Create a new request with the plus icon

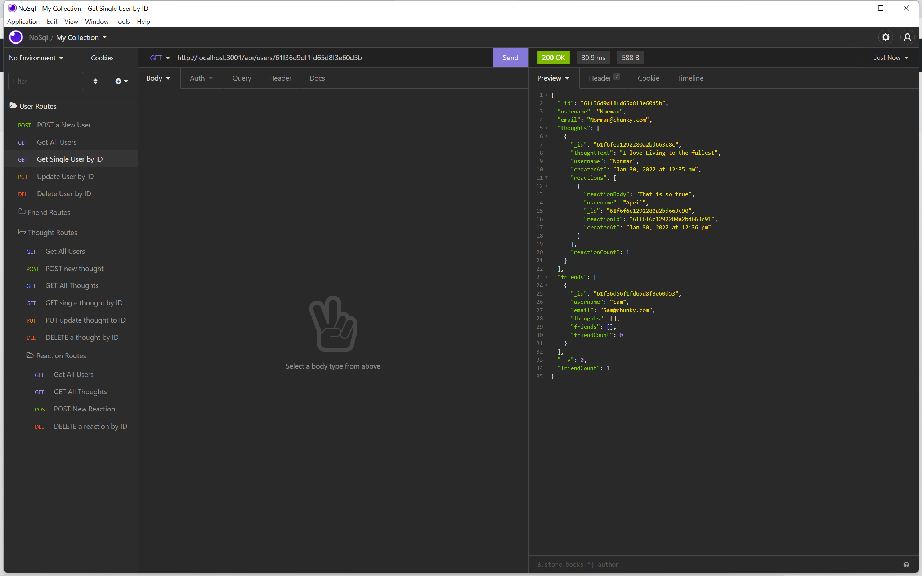[x=119, y=81]
